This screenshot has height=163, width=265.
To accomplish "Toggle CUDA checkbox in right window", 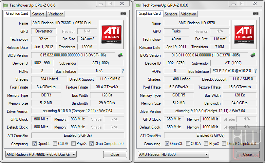I will click(x=188, y=144).
